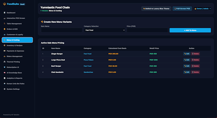The width and height of the screenshot is (217, 118).
Task: Switch to Luxury Blue Theme
Action: click(x=156, y=9)
